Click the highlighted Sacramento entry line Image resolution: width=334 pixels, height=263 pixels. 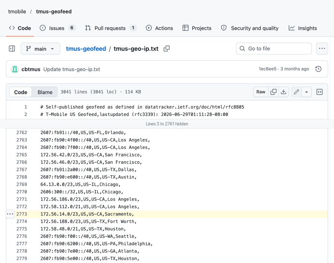click(x=87, y=214)
